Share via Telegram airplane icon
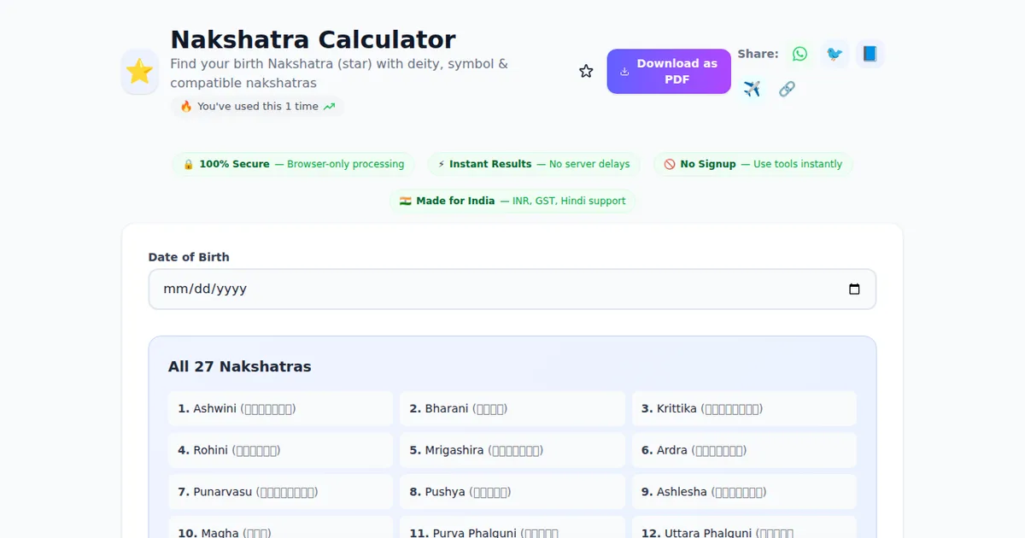Screen dimensions: 1025x538 click(x=752, y=89)
